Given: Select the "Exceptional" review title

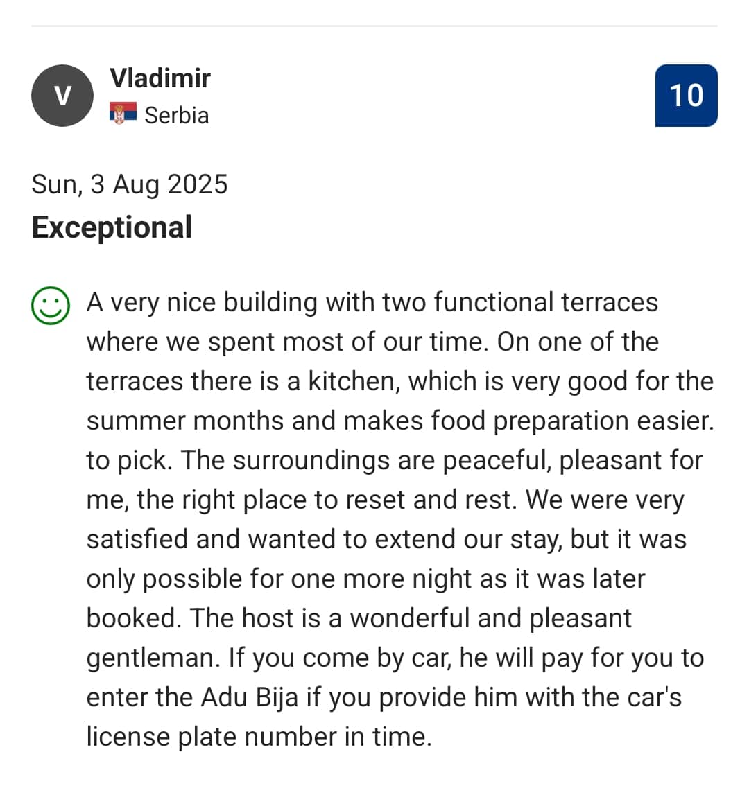Looking at the screenshot, I should pos(112,227).
